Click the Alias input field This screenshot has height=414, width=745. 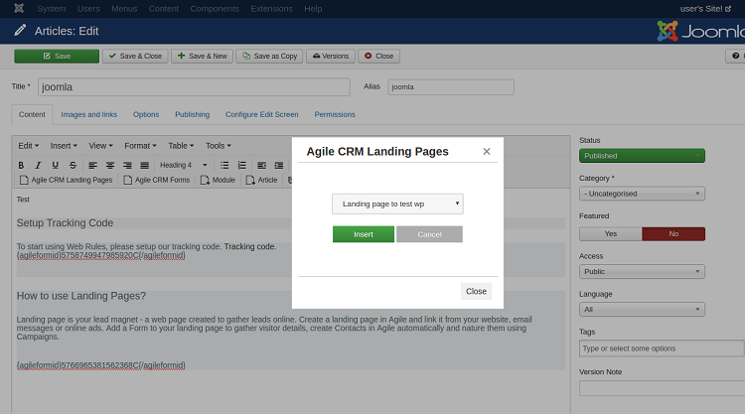click(450, 87)
